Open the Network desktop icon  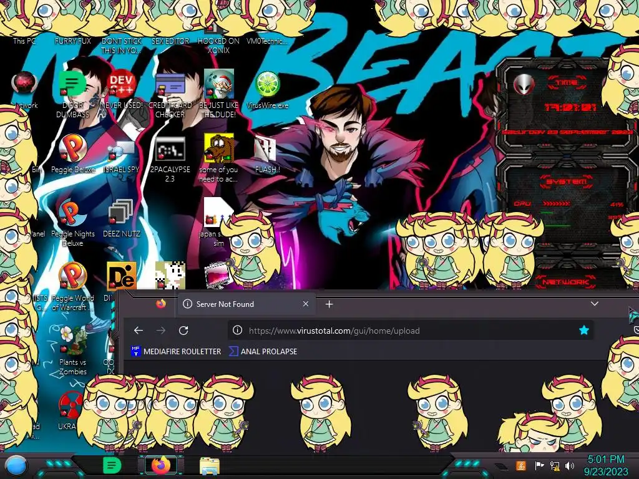pyautogui.click(x=24, y=84)
